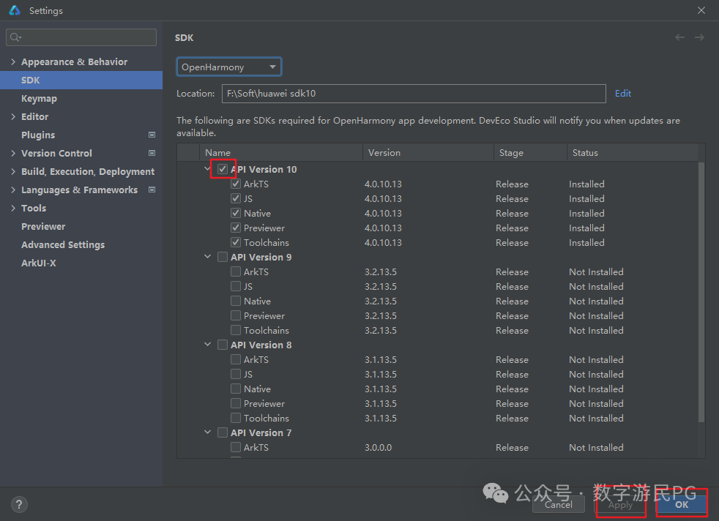
Task: Expand the Tools section
Action: (13, 208)
